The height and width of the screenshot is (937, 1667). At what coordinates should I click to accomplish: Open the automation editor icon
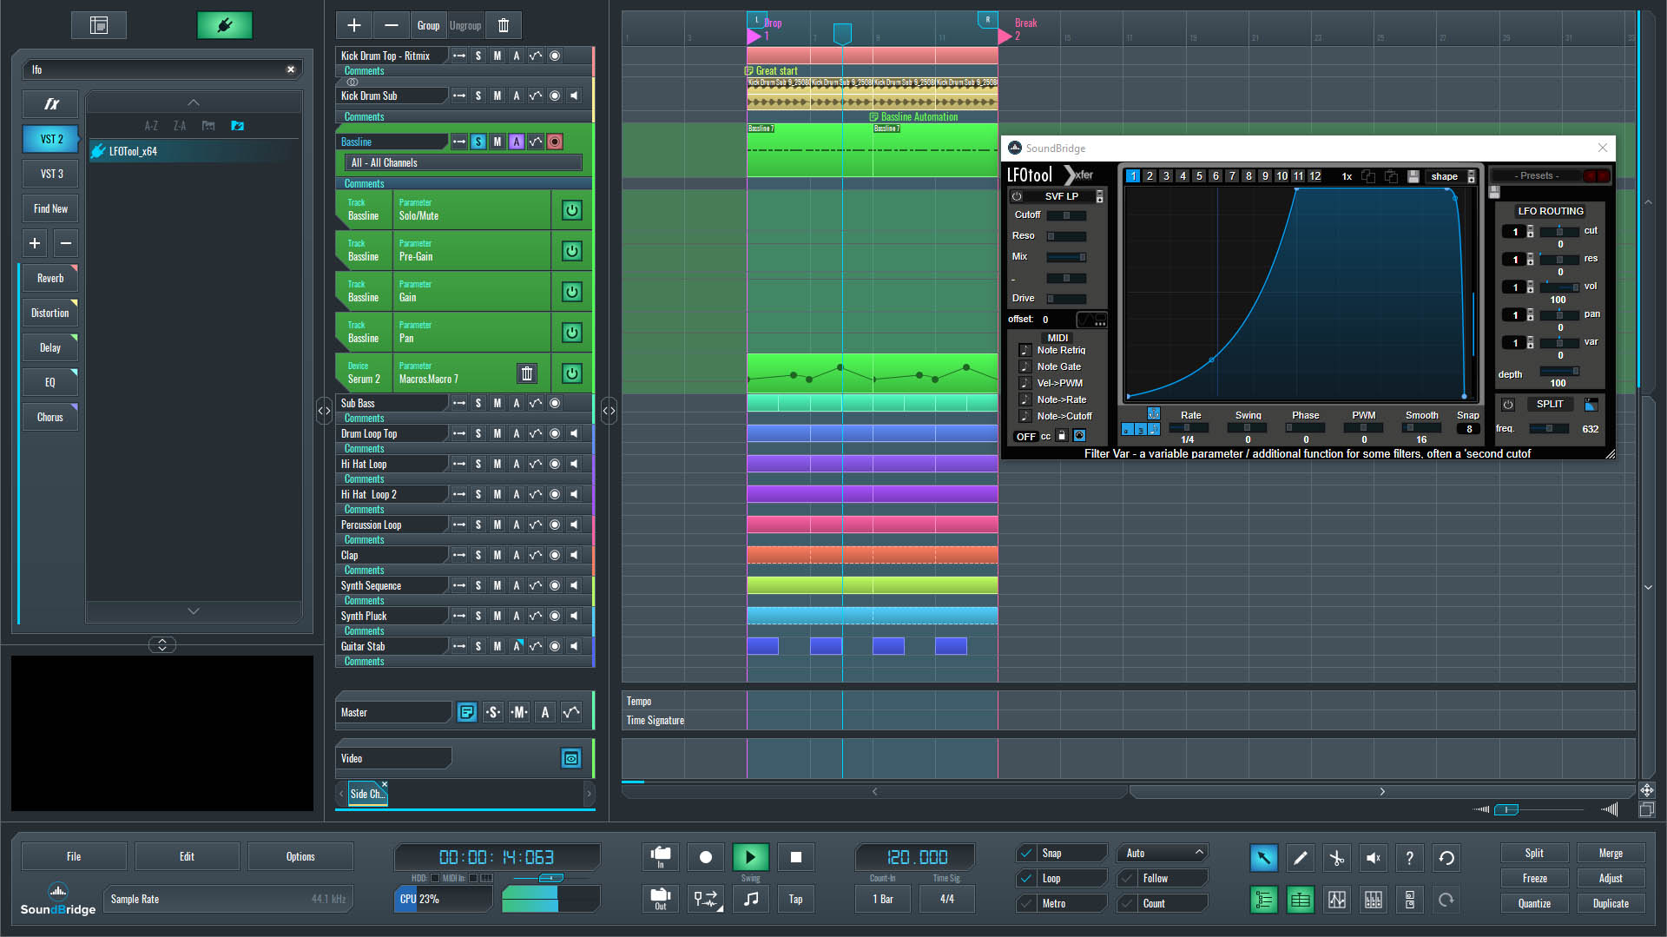point(1336,900)
